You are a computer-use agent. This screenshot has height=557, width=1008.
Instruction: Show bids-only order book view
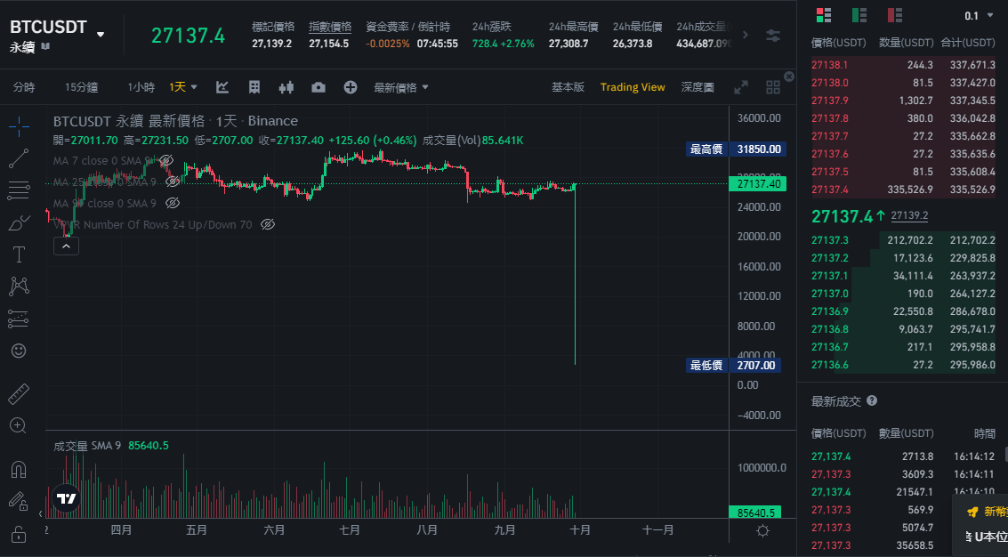[859, 15]
